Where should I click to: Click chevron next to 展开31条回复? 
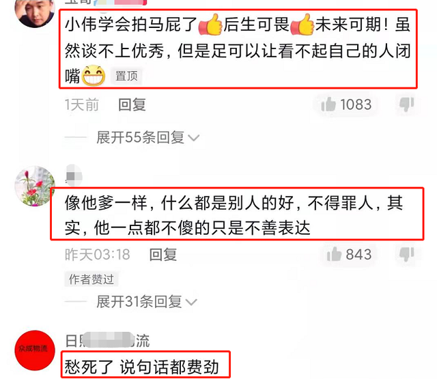point(191,302)
